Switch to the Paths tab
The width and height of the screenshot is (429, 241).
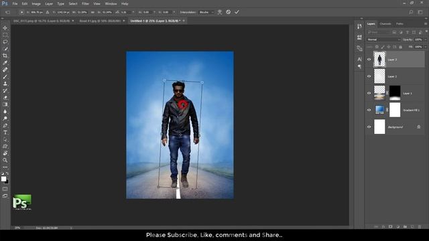click(x=400, y=24)
